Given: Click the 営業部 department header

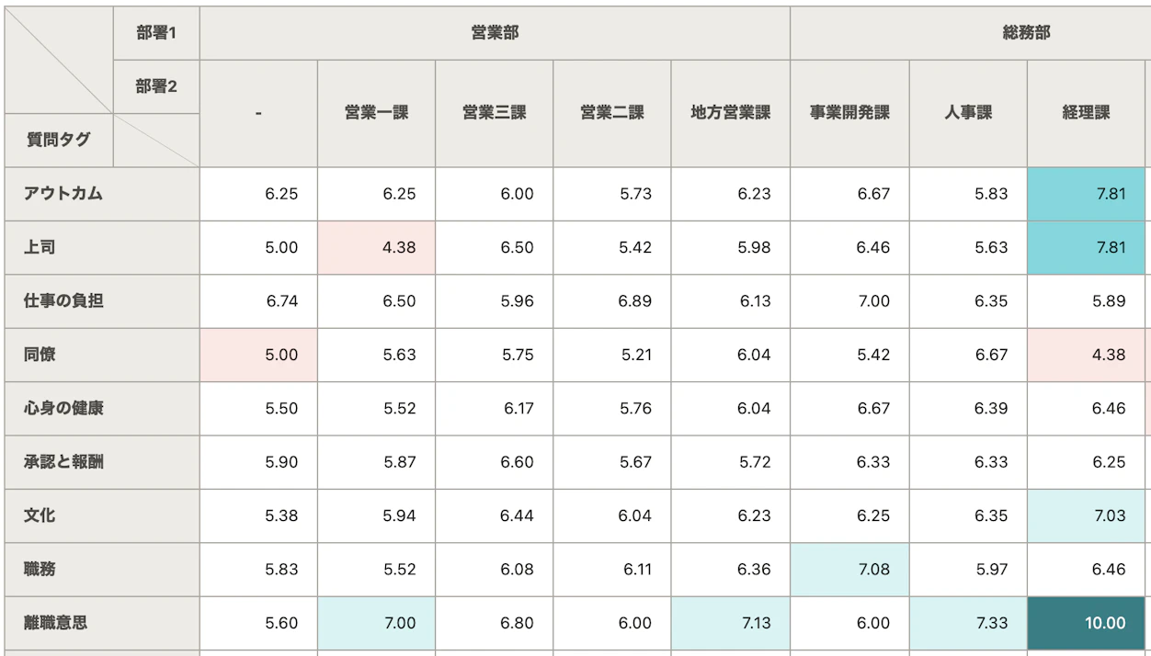Looking at the screenshot, I should click(x=495, y=33).
